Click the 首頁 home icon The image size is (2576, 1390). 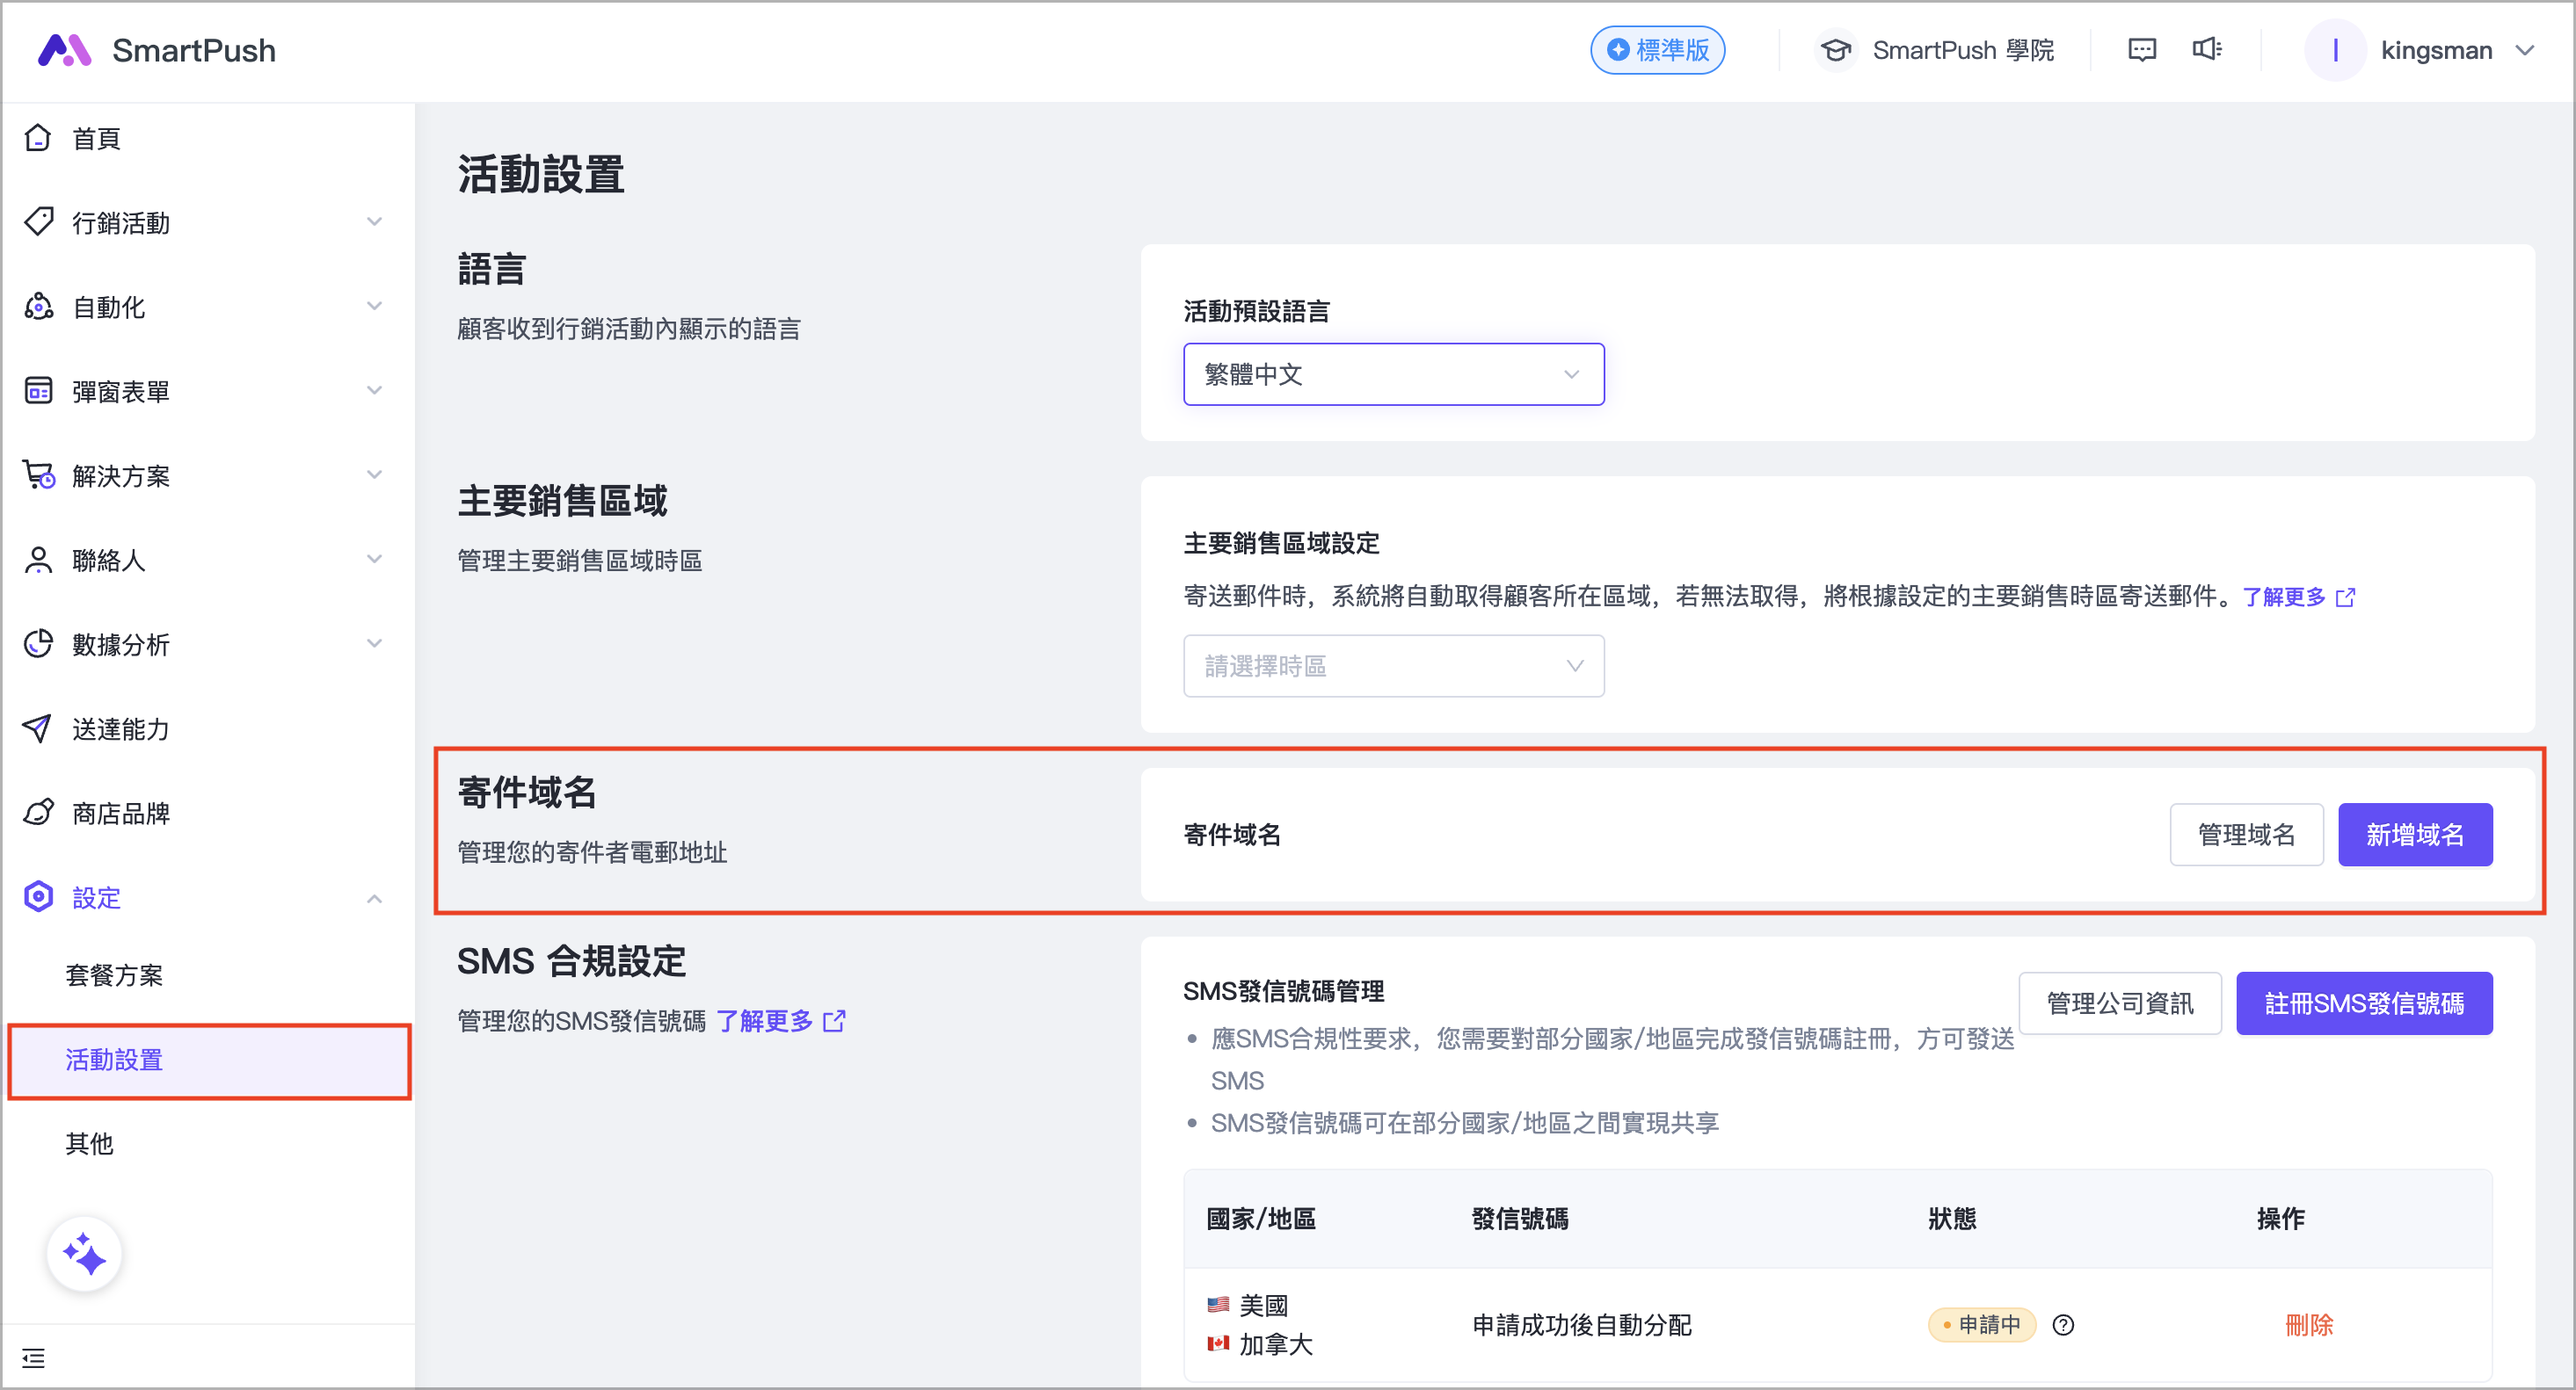click(38, 138)
